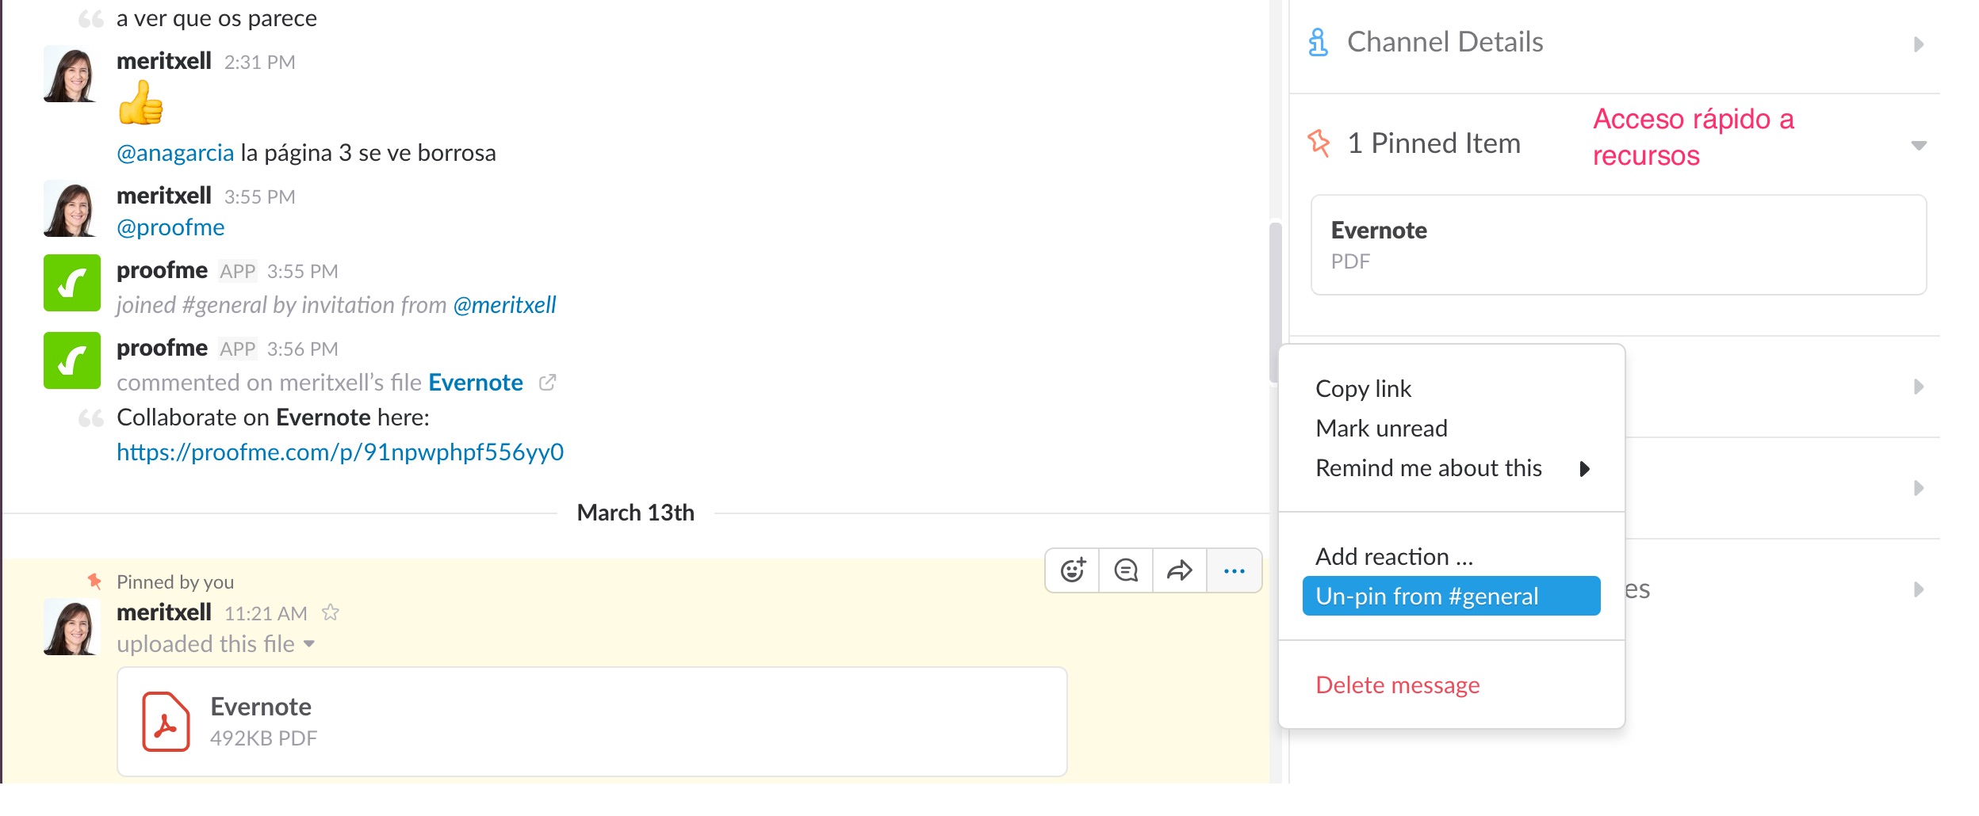Start a thread with the speech bubble icon
This screenshot has width=1979, height=816.
click(x=1126, y=570)
